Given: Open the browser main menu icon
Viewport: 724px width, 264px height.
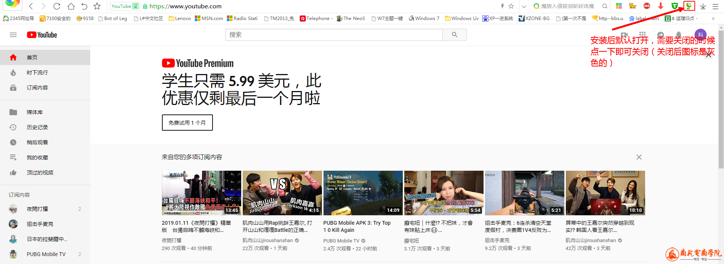Looking at the screenshot, I should (715, 6).
